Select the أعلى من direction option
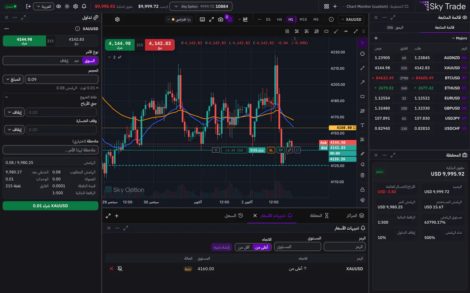Viewport: 470px width, 293px height. click(262, 247)
